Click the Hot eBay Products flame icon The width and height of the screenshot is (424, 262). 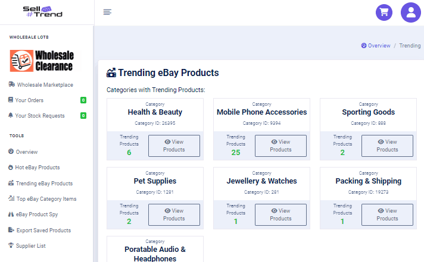[11, 168]
